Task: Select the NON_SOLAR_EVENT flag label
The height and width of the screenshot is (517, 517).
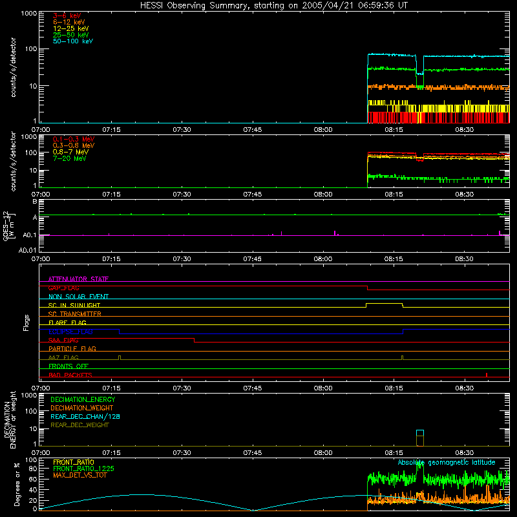Action: [x=78, y=297]
